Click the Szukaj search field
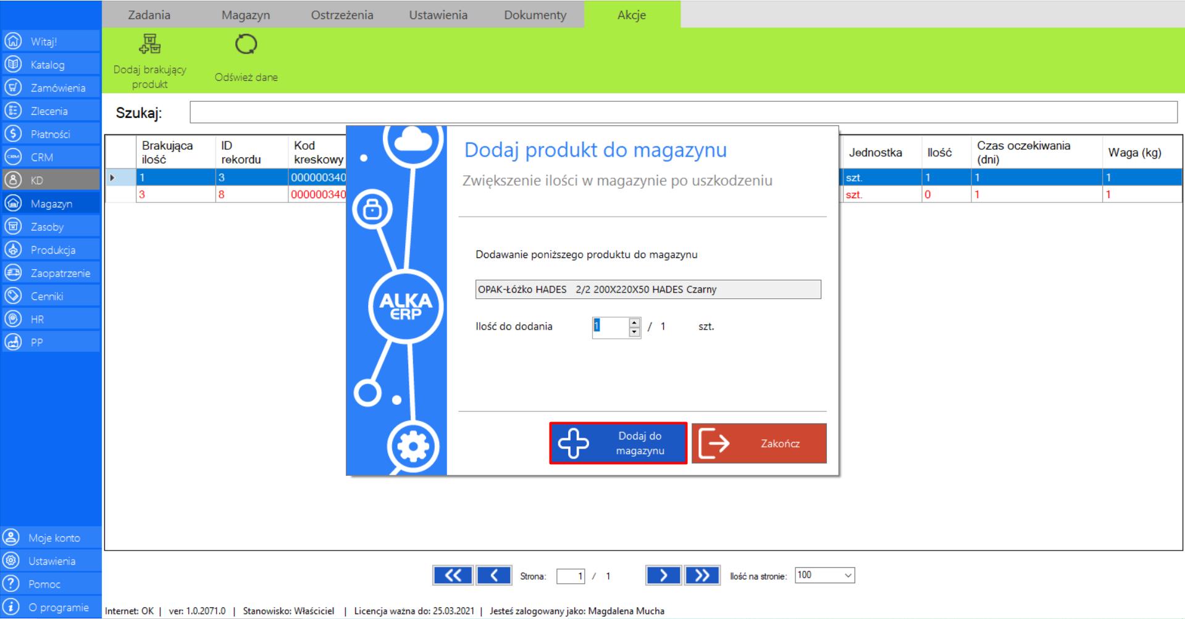Image resolution: width=1185 pixels, height=619 pixels. (x=683, y=112)
